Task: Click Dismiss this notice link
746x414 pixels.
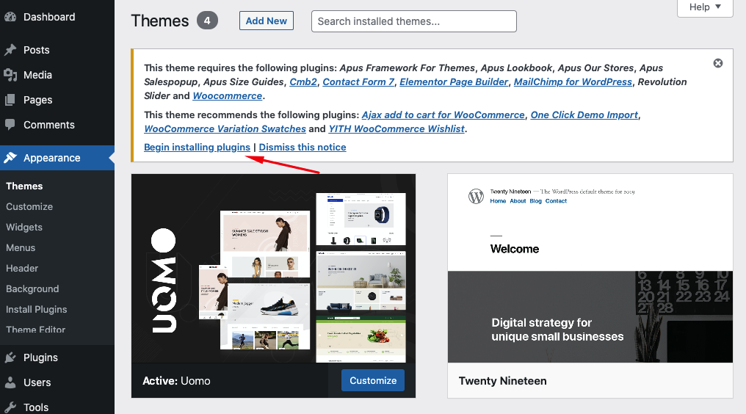Action: [x=303, y=147]
